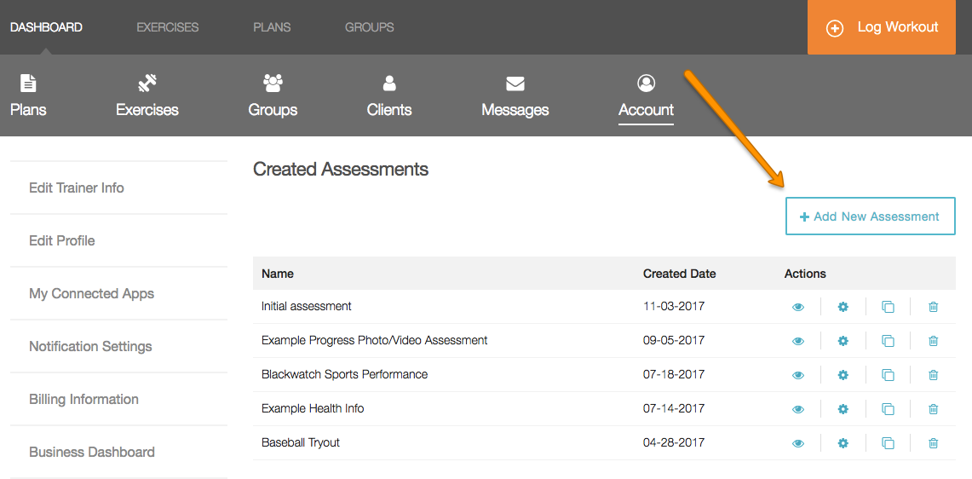Trash Example Progress Photo/Video Assessment
The height and width of the screenshot is (479, 972).
933,341
